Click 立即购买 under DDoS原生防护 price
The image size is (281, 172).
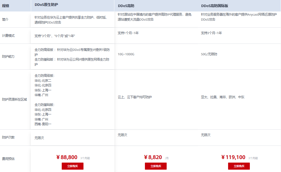coord(73,166)
